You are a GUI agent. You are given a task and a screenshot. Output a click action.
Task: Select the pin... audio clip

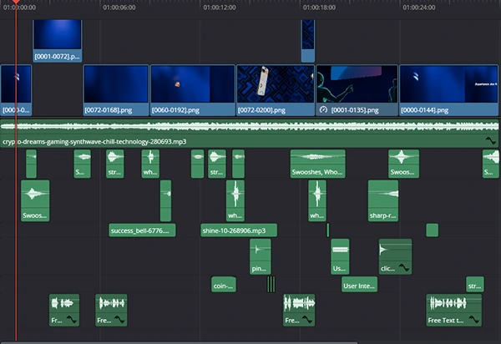click(260, 256)
